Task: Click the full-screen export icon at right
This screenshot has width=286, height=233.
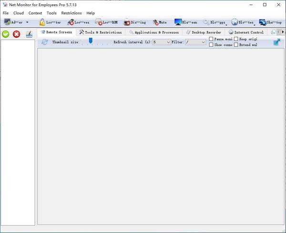Action: pos(277,42)
